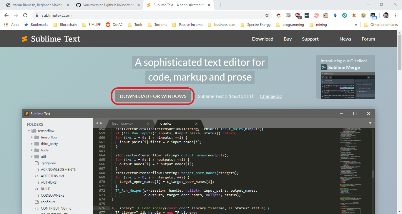Open the uBlock Origin shield extension

pos(298,16)
